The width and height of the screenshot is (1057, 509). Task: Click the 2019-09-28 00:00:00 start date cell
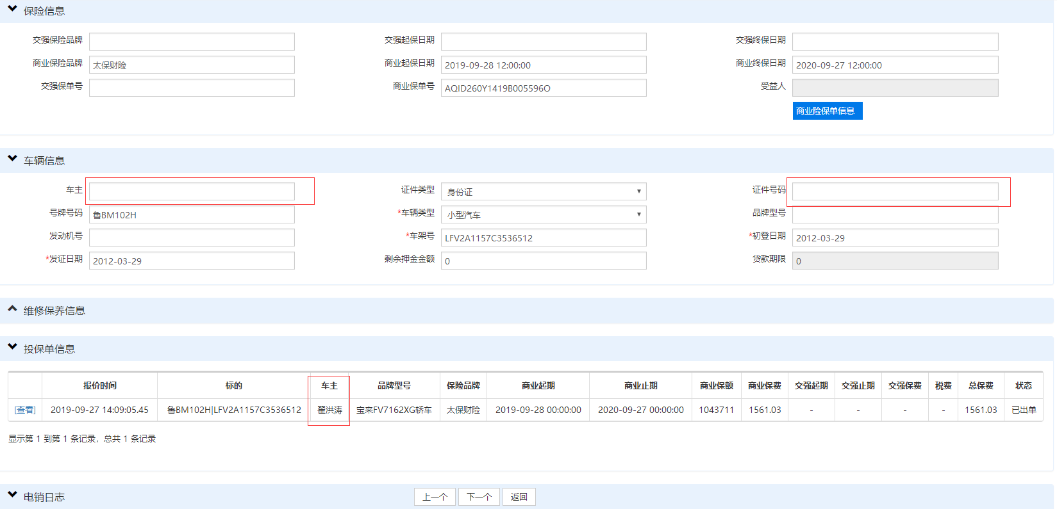tap(538, 410)
